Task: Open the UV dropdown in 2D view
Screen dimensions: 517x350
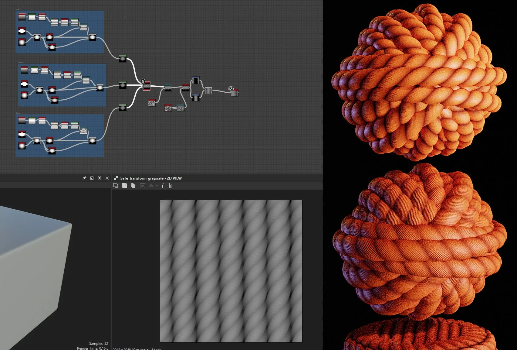Action: point(153,186)
